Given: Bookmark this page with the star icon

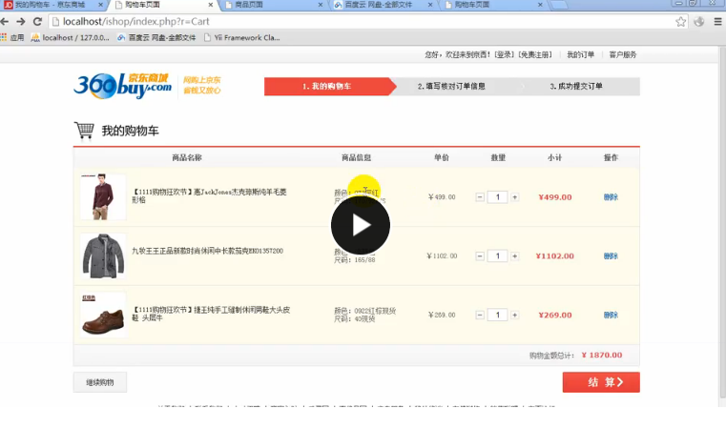Looking at the screenshot, I should [680, 22].
